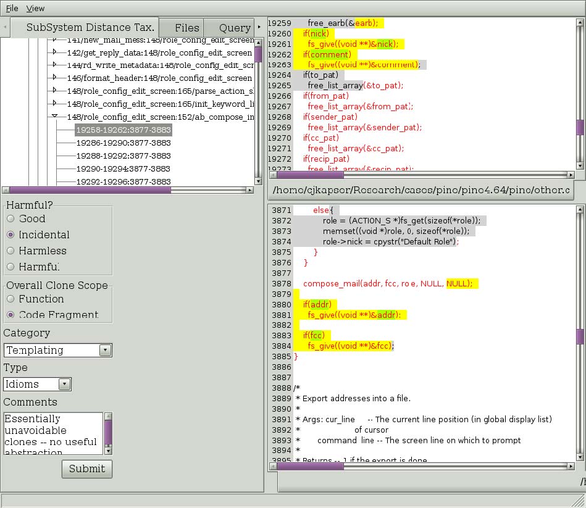This screenshot has height=508, width=586.
Task: Click Comments box scrollbar thumb
Action: (x=109, y=433)
